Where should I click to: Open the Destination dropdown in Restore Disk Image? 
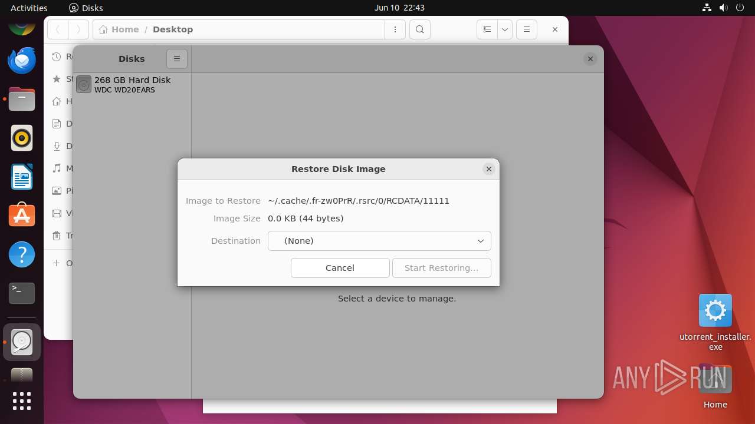point(379,241)
